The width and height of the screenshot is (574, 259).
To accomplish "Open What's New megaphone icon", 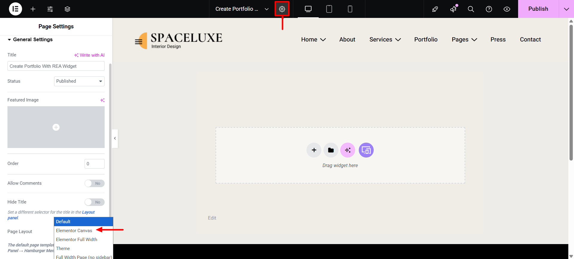I will click(x=453, y=9).
